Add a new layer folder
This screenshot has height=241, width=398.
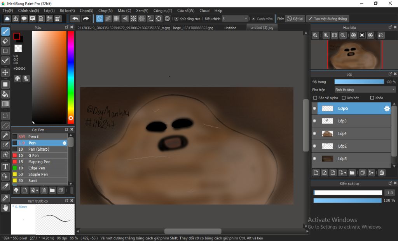(x=352, y=173)
